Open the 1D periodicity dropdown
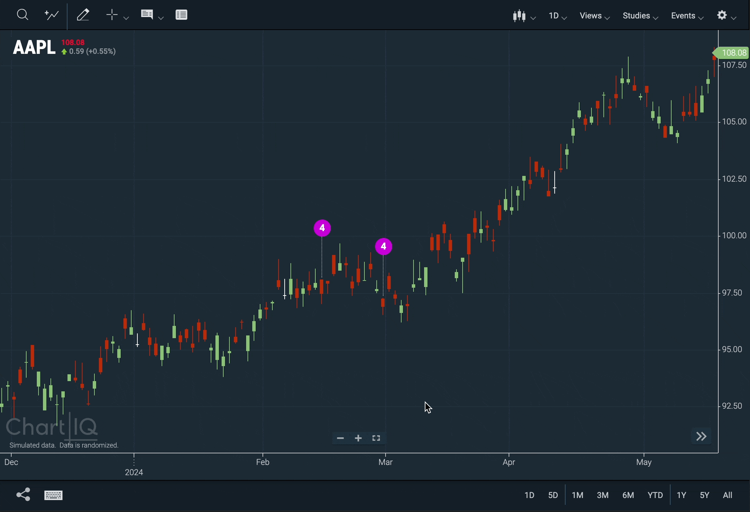The height and width of the screenshot is (512, 750). [558, 16]
